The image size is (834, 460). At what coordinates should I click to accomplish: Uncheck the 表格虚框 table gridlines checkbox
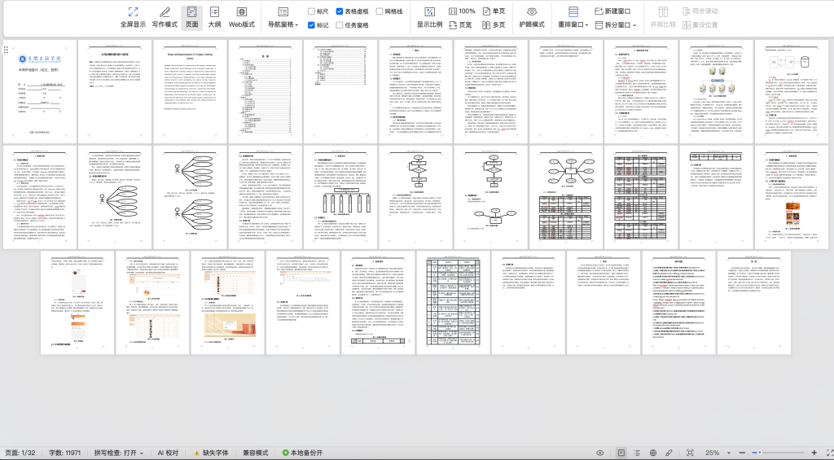click(x=340, y=11)
